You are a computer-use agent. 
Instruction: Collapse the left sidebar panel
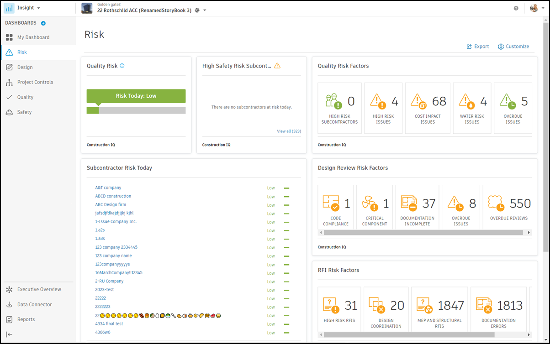(x=9, y=334)
